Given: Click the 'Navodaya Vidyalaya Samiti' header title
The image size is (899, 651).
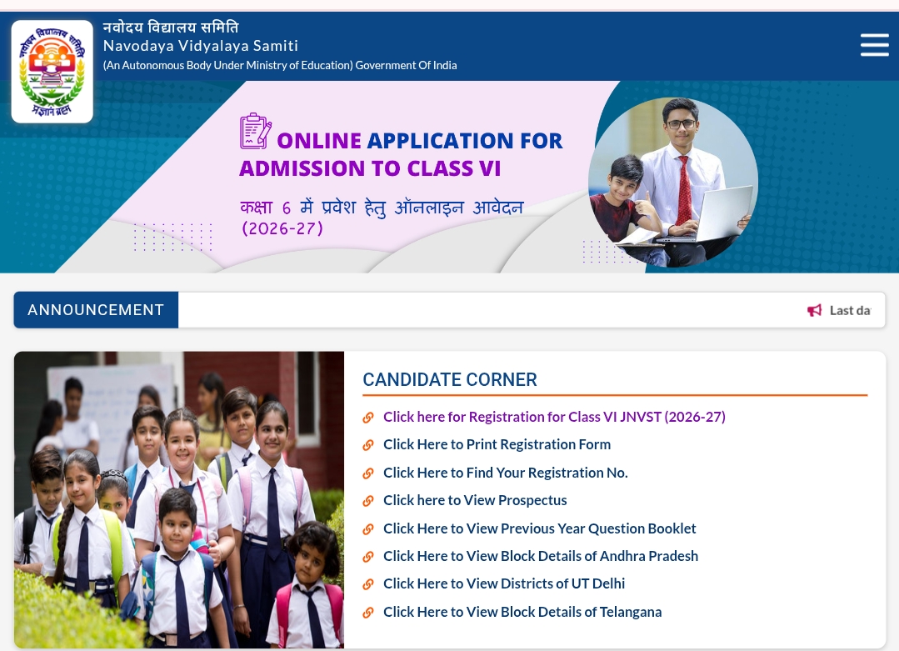Looking at the screenshot, I should tap(201, 46).
